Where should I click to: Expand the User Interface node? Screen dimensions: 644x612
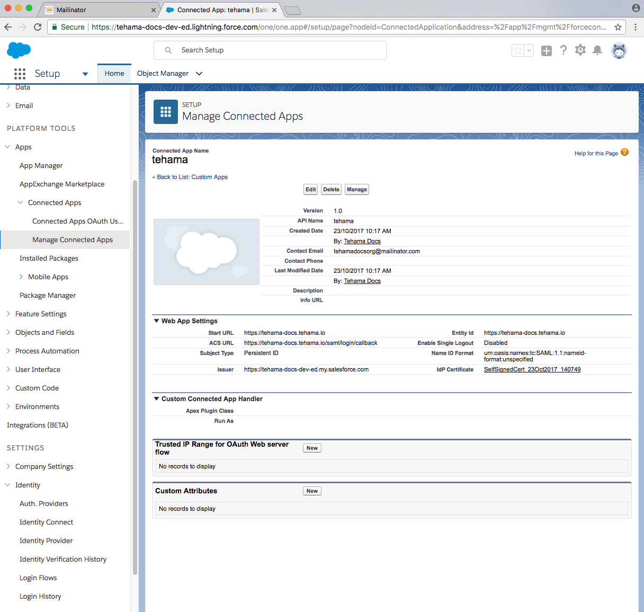point(8,370)
